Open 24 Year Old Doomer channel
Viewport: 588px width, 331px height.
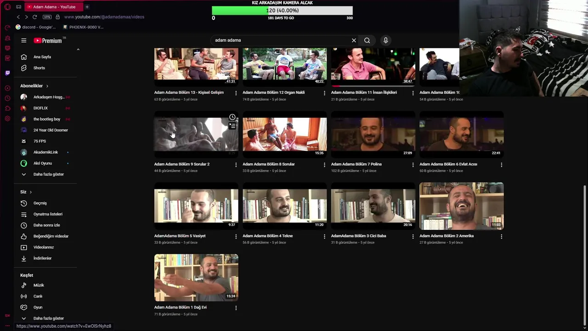point(46,130)
